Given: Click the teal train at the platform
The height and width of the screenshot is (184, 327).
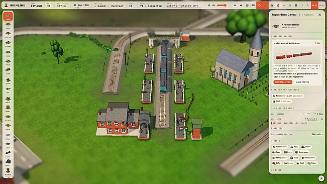Looking at the screenshot, I should click(164, 66).
